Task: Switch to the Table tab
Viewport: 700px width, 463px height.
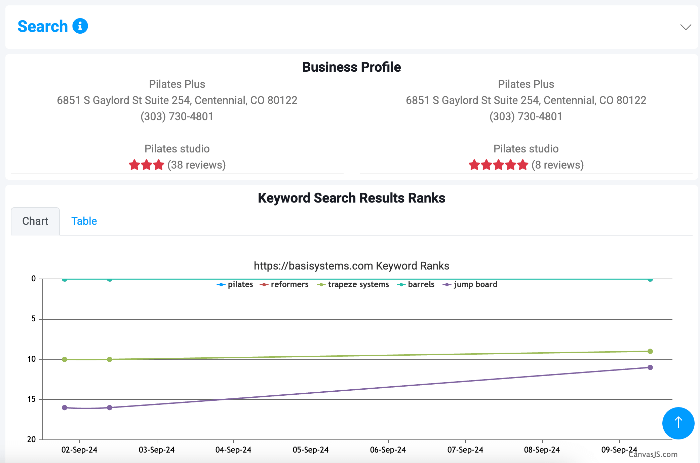Action: 84,221
